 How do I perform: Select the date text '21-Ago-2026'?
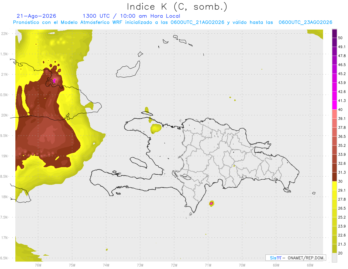(36, 16)
